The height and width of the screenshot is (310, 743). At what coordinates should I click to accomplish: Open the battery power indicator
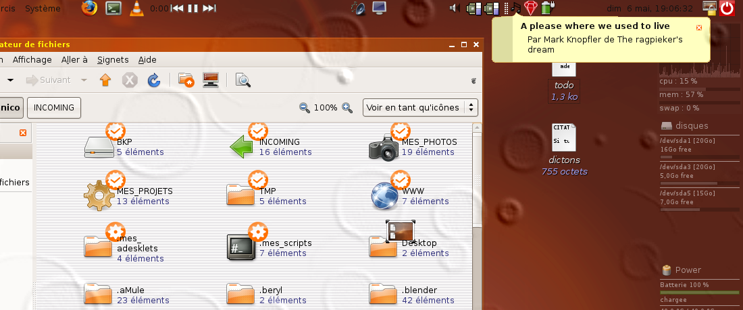click(x=547, y=7)
